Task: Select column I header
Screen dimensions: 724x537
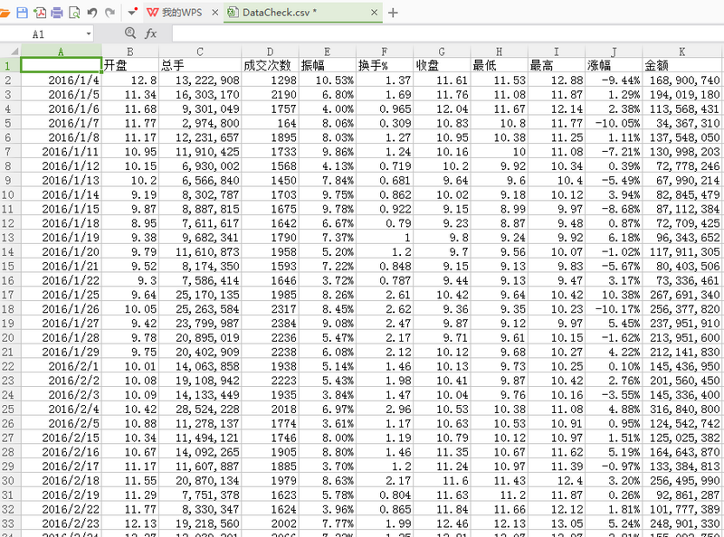Action: point(557,52)
